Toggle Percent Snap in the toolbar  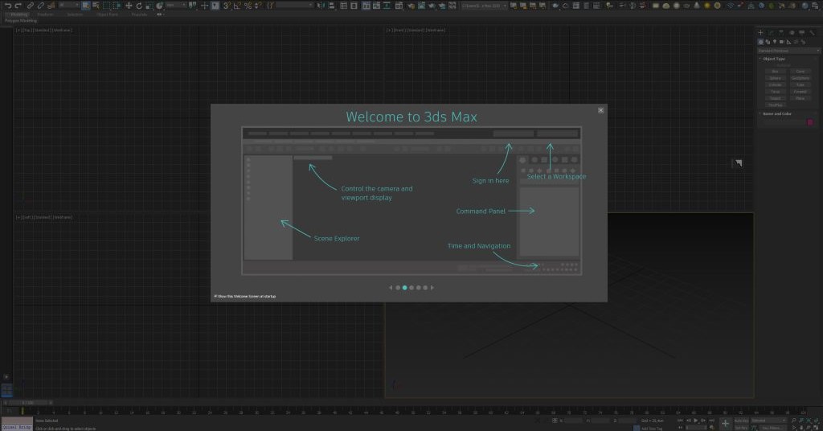click(248, 6)
